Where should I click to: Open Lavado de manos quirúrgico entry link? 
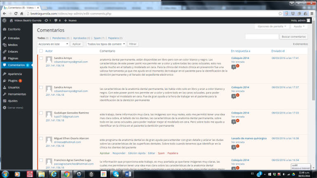tap(249, 138)
